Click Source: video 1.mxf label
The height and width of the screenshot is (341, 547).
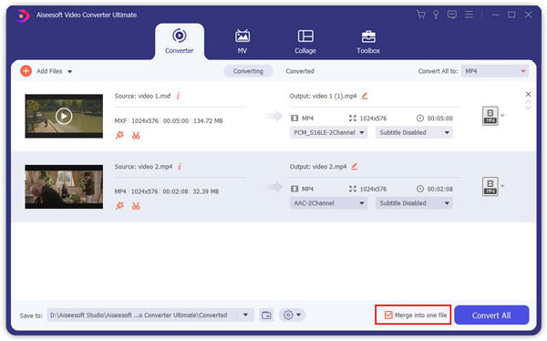point(143,96)
